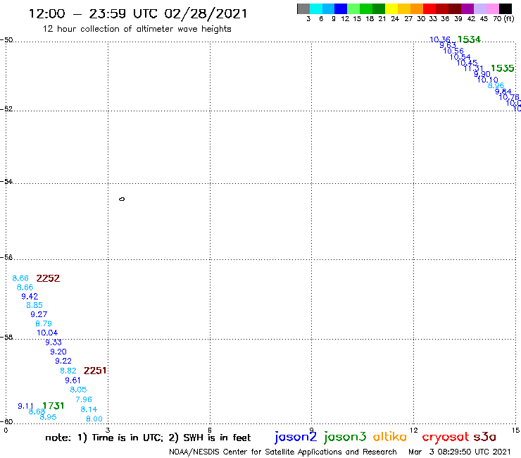Click the lavender legend swatch
This screenshot has width=521, height=458.
point(480,9)
